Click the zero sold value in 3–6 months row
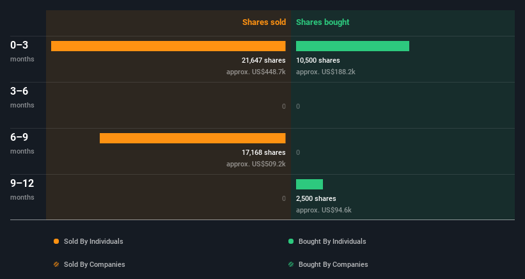The height and width of the screenshot is (279, 525). pyautogui.click(x=283, y=106)
